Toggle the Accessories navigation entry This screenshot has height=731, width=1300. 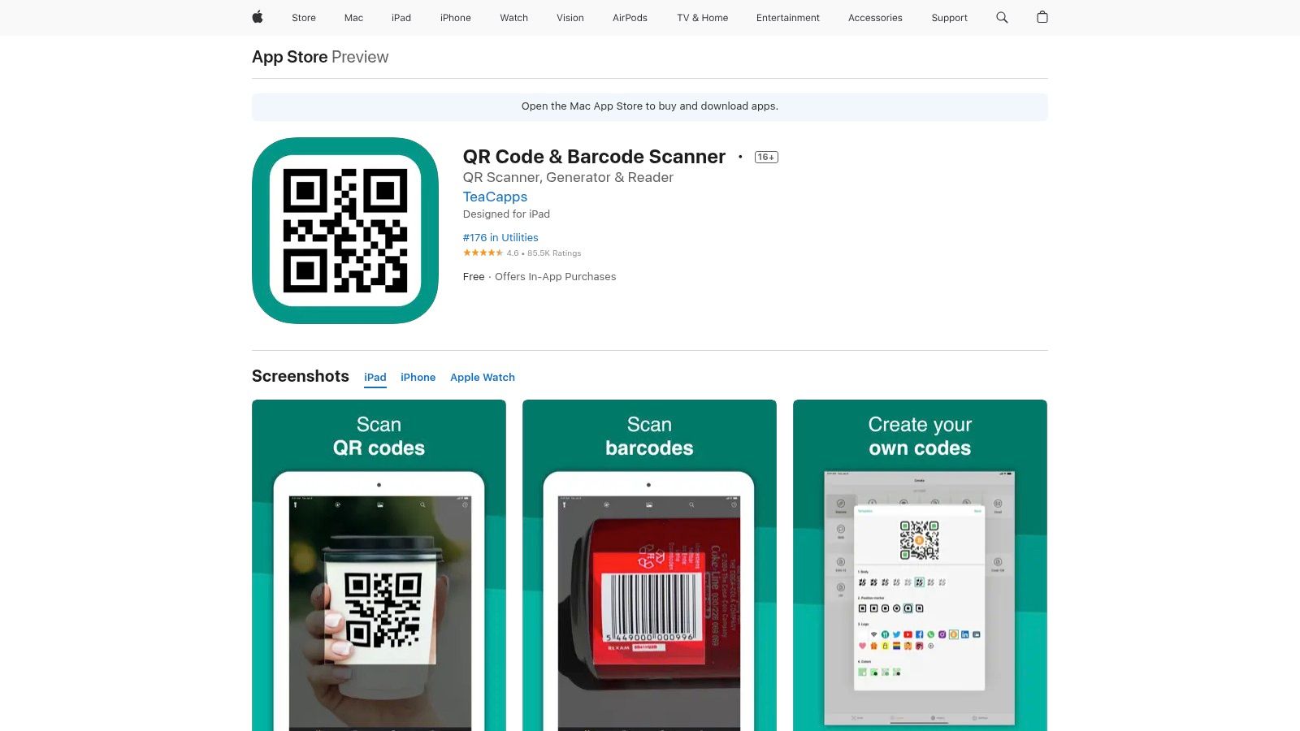[x=875, y=17]
